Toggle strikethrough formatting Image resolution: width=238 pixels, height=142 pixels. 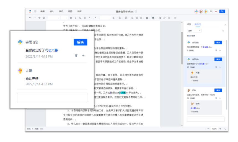tap(85, 18)
